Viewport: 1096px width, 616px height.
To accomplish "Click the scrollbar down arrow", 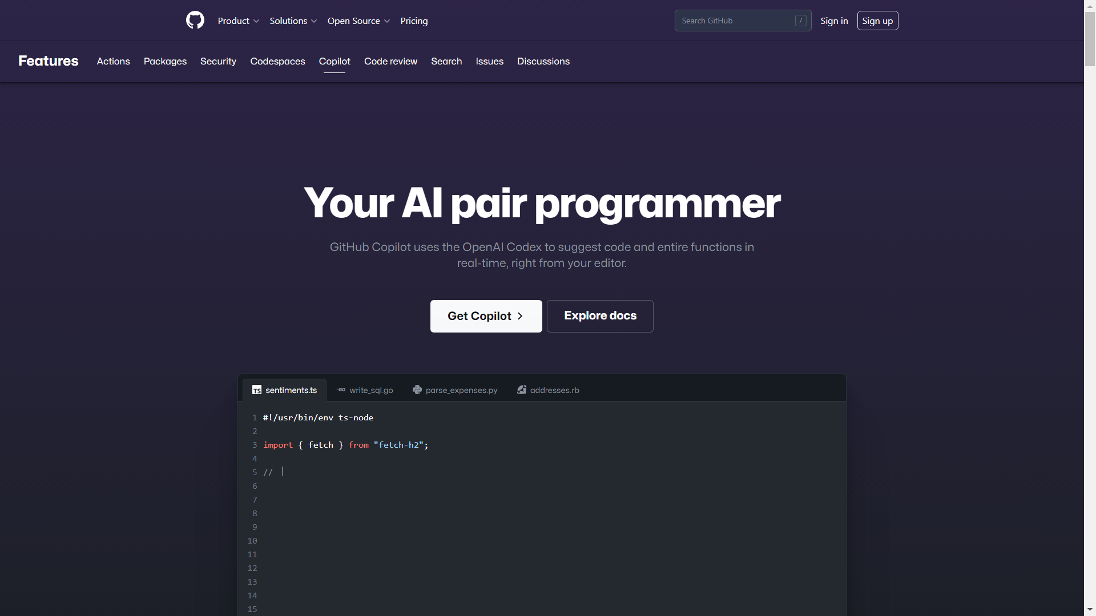I will (x=1090, y=610).
